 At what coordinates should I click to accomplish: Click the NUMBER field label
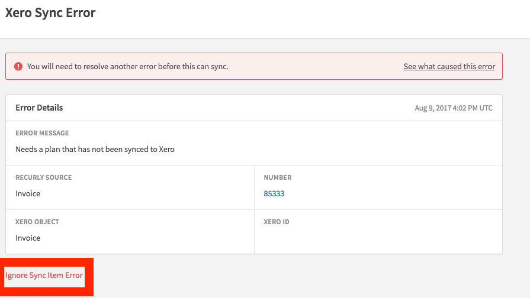click(278, 177)
